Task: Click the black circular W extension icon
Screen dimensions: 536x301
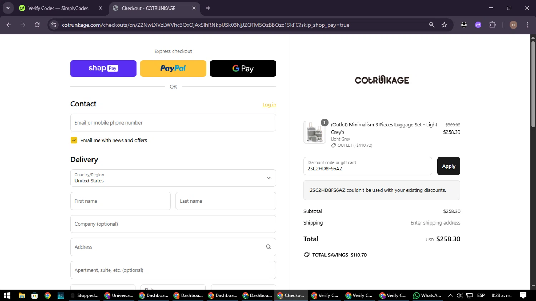Action: [x=464, y=25]
